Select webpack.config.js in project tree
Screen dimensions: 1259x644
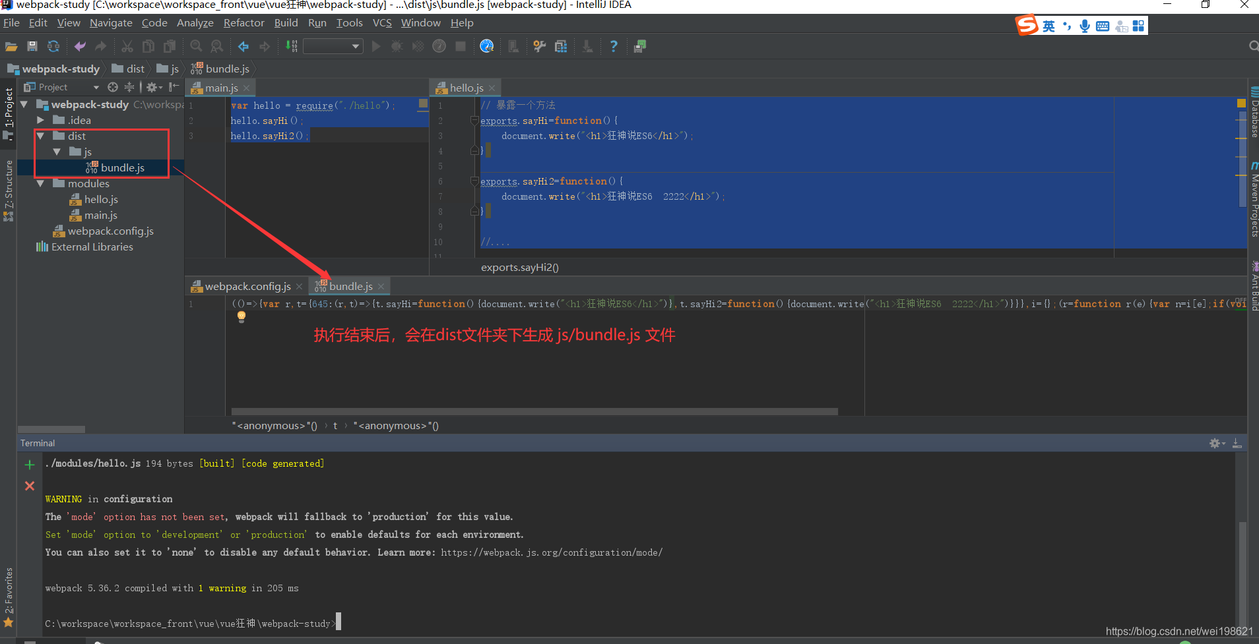[x=103, y=231]
